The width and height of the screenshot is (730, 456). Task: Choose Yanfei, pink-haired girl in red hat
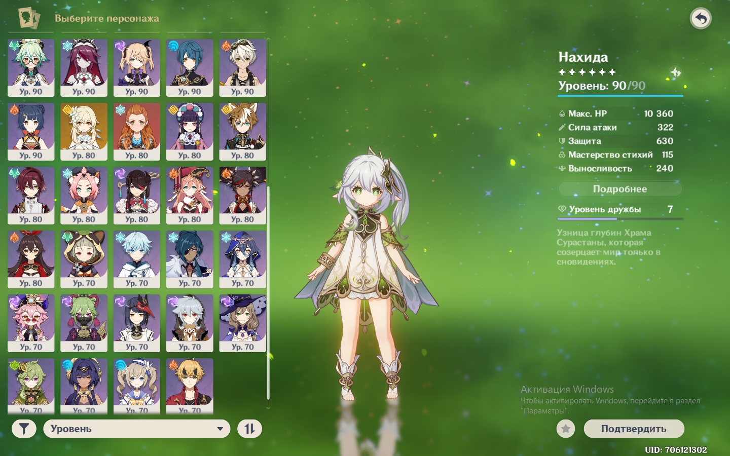[190, 196]
